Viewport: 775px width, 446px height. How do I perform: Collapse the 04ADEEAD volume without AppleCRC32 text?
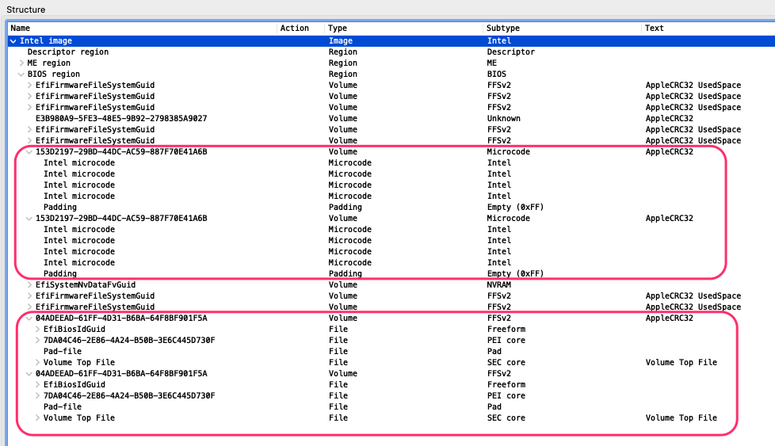coord(29,373)
